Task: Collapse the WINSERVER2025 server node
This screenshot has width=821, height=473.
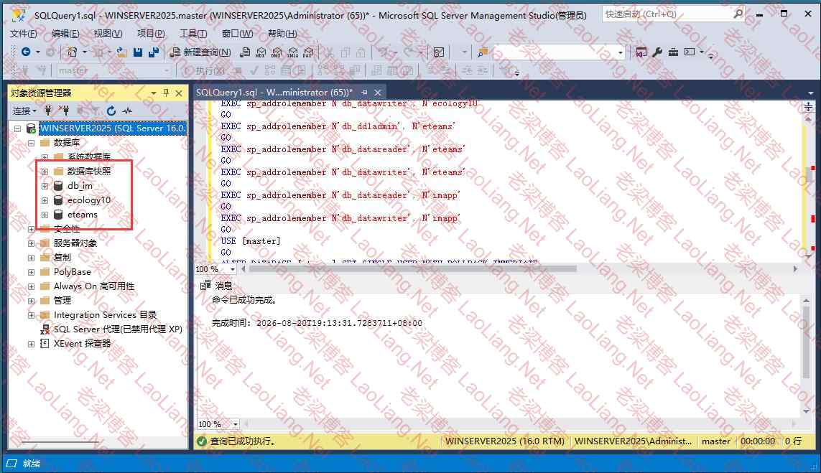Action: pyautogui.click(x=17, y=128)
